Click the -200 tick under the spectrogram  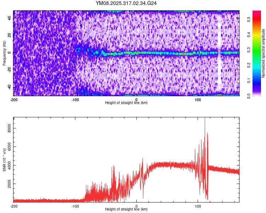pyautogui.click(x=14, y=100)
